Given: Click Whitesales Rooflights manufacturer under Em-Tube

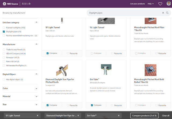Looking at the screenshot, I should (x=97, y=83).
